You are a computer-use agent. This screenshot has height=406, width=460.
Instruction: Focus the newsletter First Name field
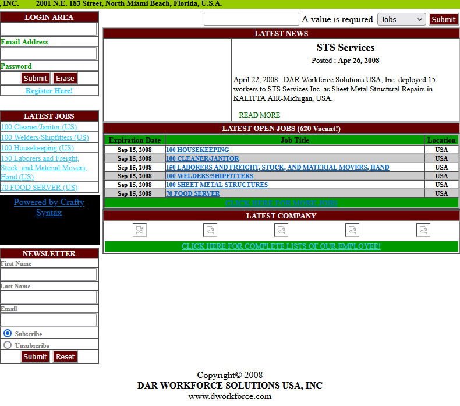tap(48, 274)
